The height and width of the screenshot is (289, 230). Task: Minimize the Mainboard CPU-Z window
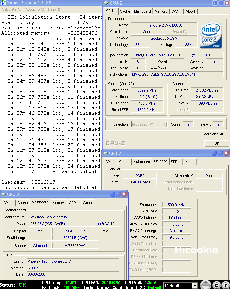point(113,194)
